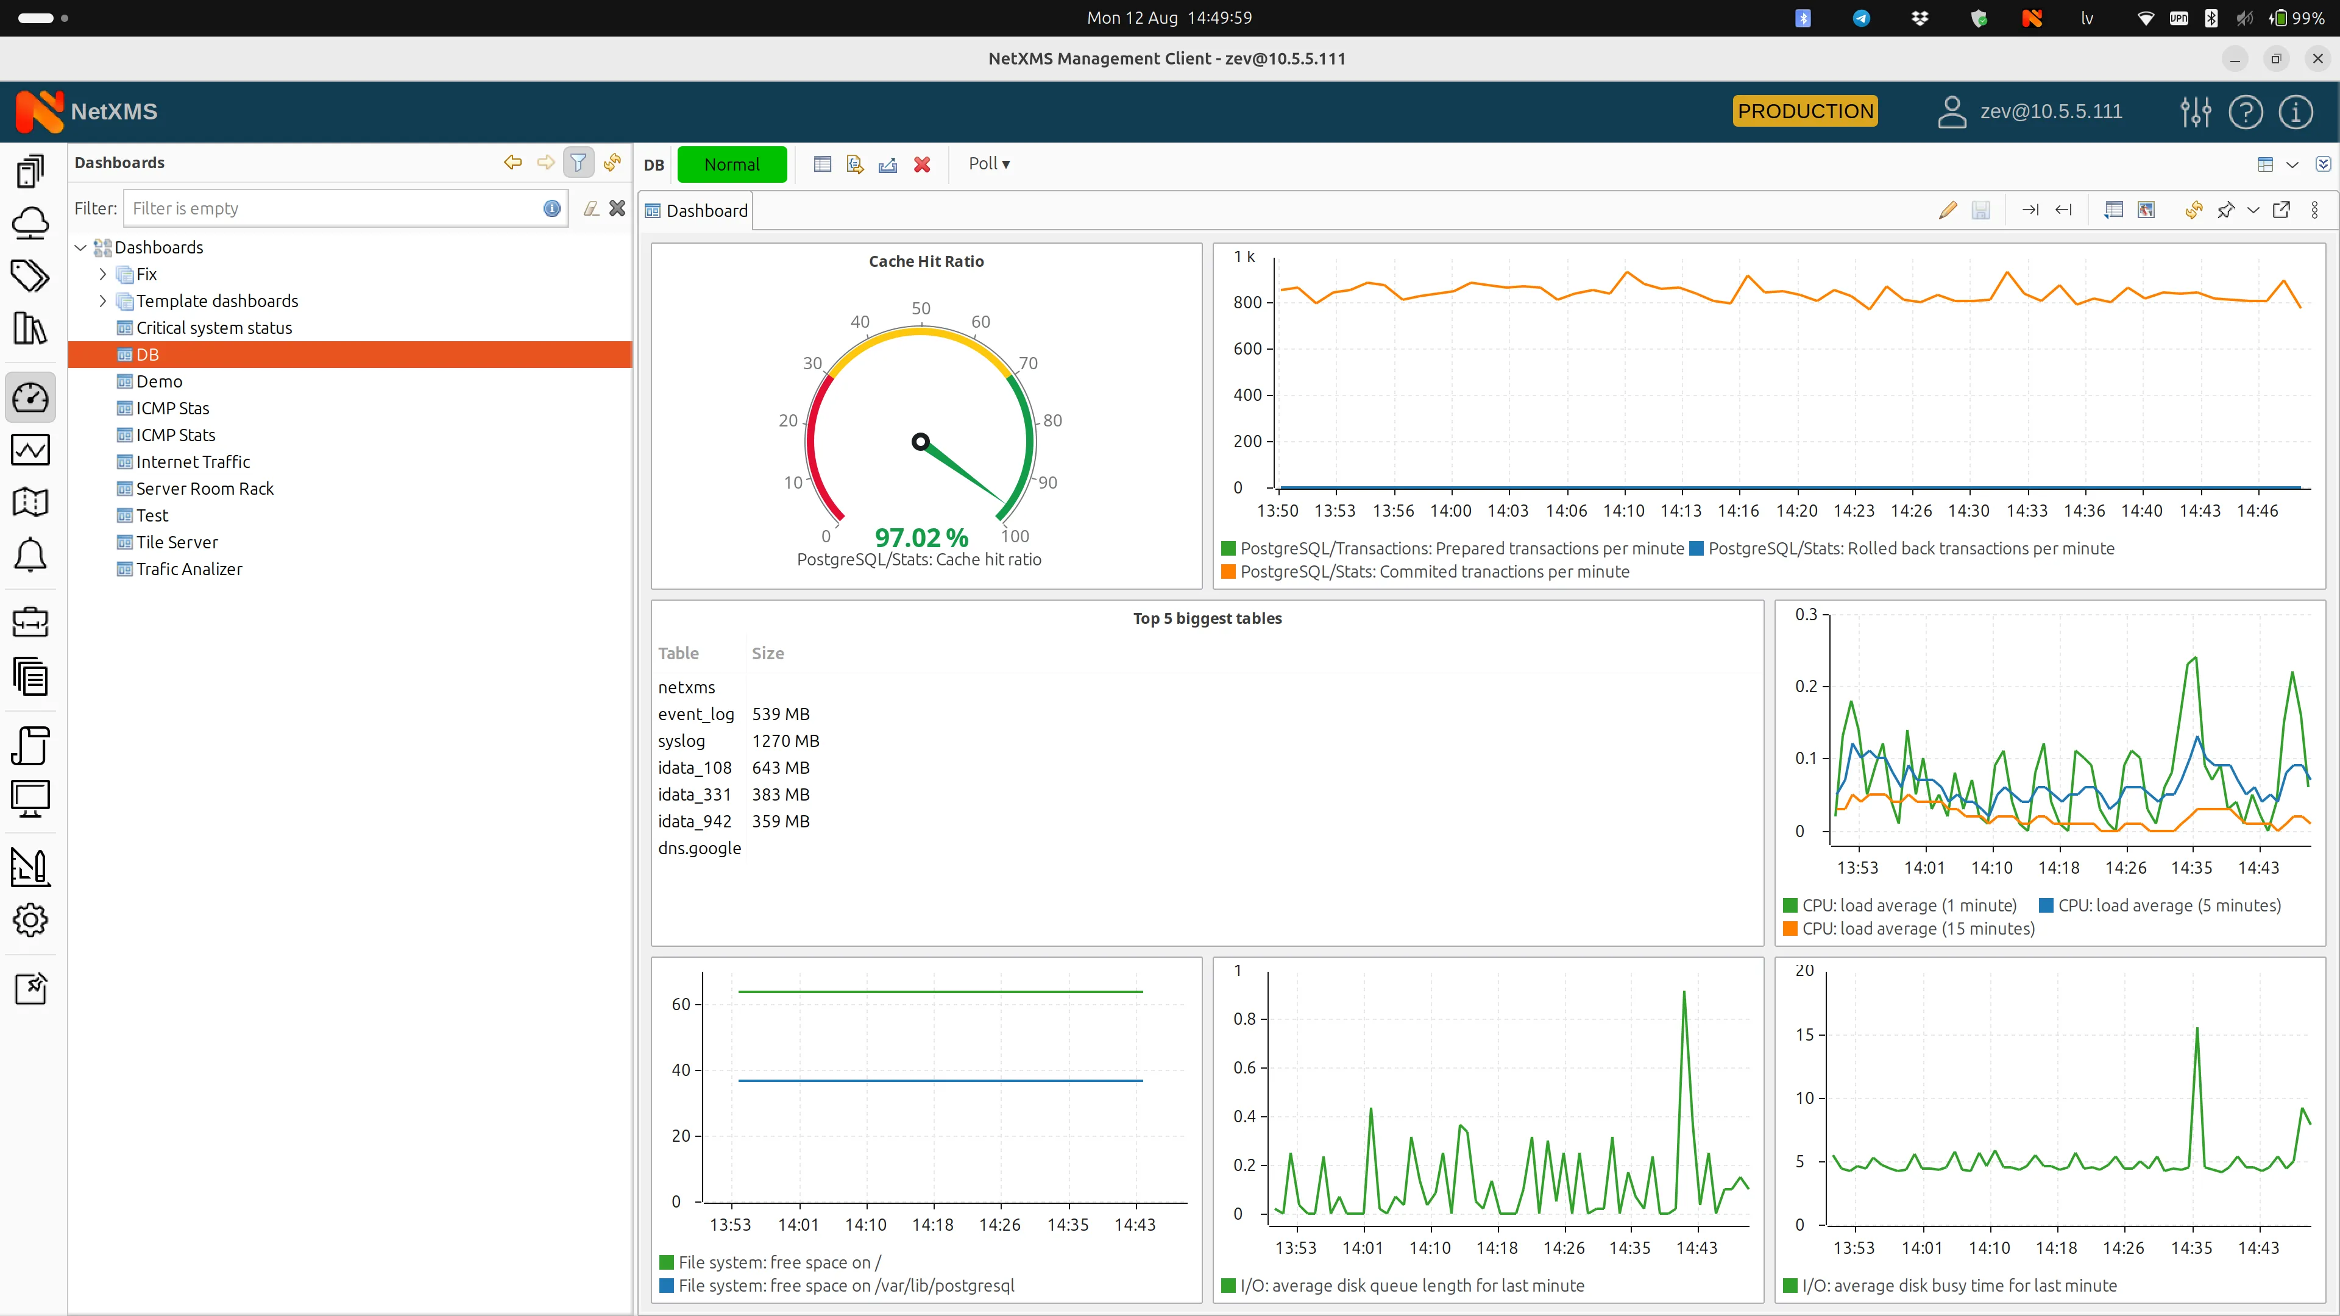The height and width of the screenshot is (1316, 2340).
Task: Collapse the root Dashboards tree node
Action: click(x=81, y=247)
